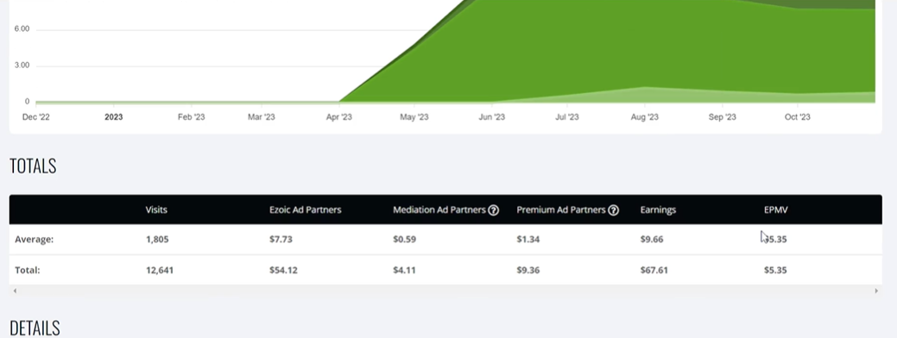Click the Apr '23 axis label
This screenshot has height=338, width=897.
point(339,117)
